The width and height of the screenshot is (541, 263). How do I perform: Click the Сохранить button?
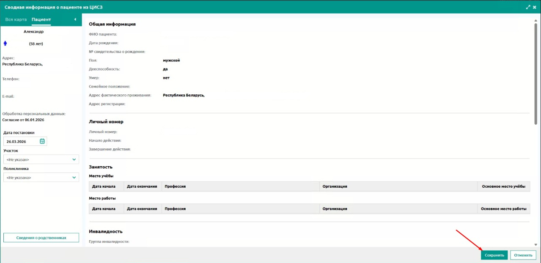point(494,255)
